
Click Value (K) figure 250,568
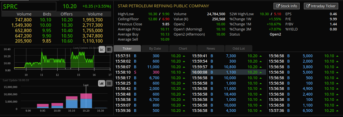coord(219,19)
